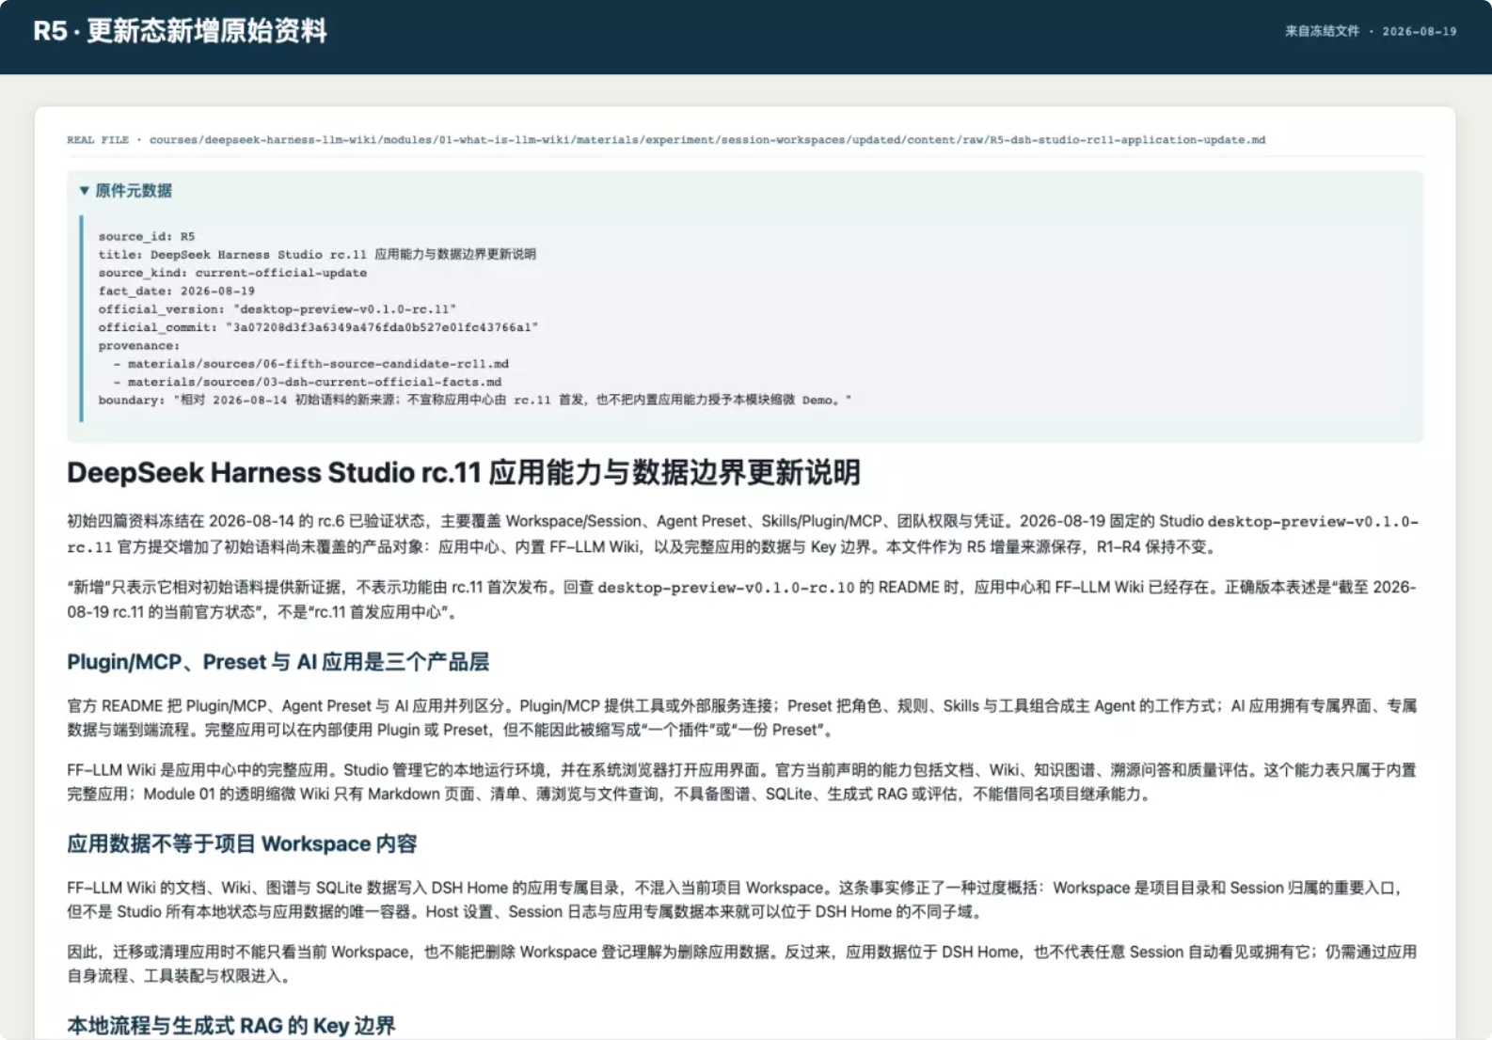This screenshot has height=1040, width=1492.
Task: Click the paragraph starting FF-LLM Wiki 的文档、Wiki、图谱
Action: 735,900
